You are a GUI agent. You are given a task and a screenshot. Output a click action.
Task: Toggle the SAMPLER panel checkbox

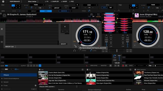click(51, 2)
